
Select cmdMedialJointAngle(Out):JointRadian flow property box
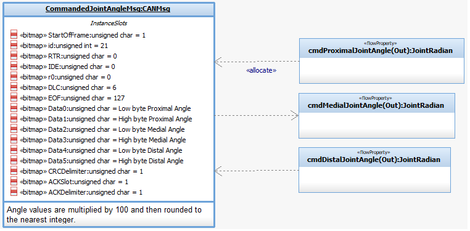pos(377,116)
